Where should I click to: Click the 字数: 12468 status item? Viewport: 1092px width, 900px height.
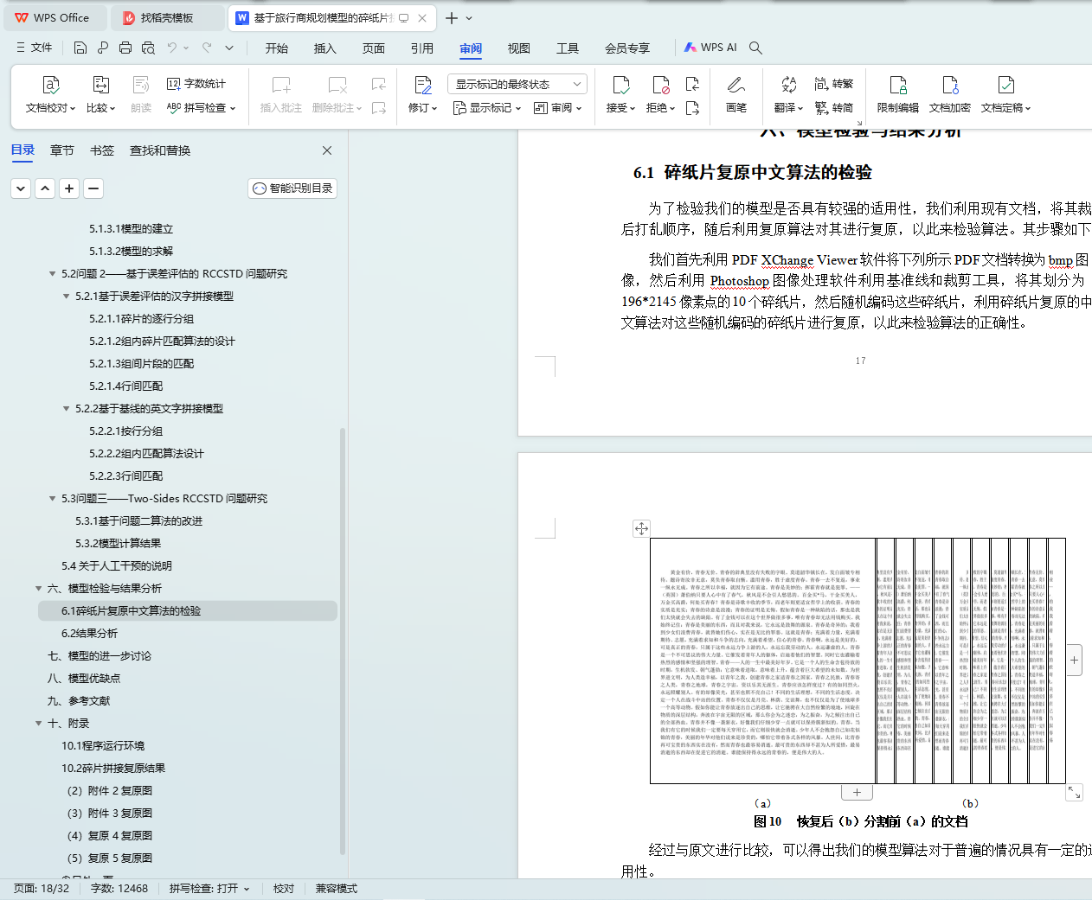[x=119, y=889]
